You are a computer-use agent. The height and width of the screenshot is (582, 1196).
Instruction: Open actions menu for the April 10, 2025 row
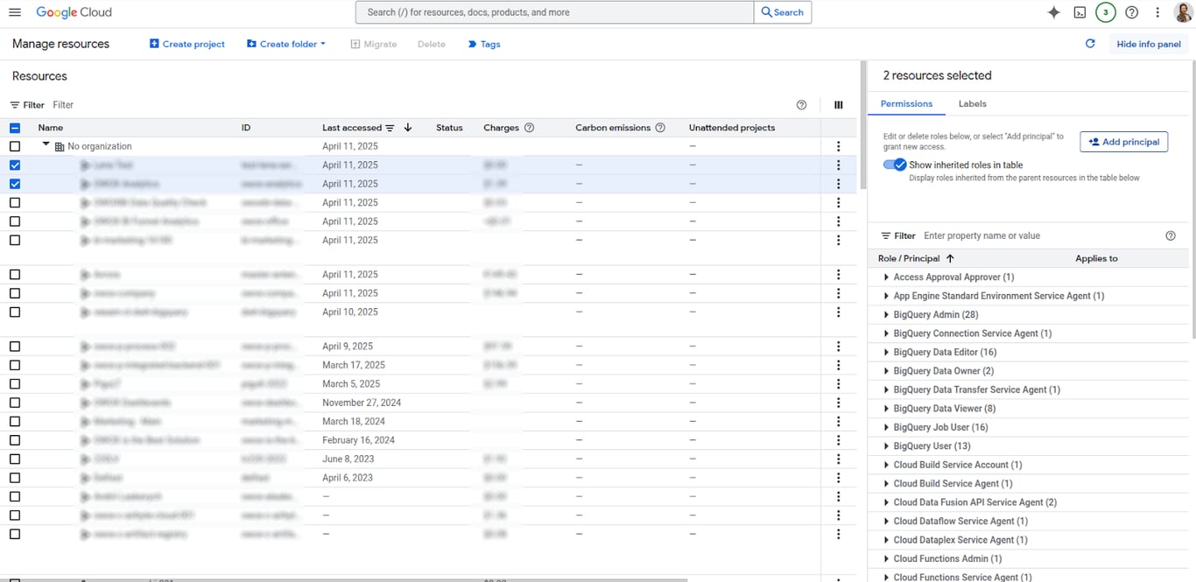[839, 312]
